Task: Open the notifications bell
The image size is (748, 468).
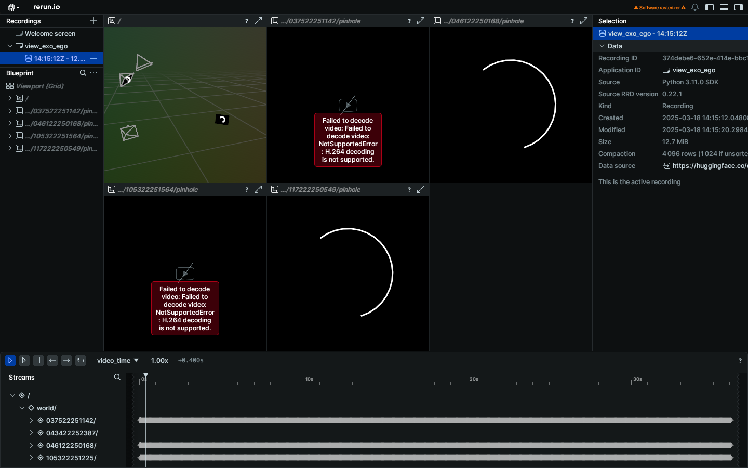Action: coord(695,7)
